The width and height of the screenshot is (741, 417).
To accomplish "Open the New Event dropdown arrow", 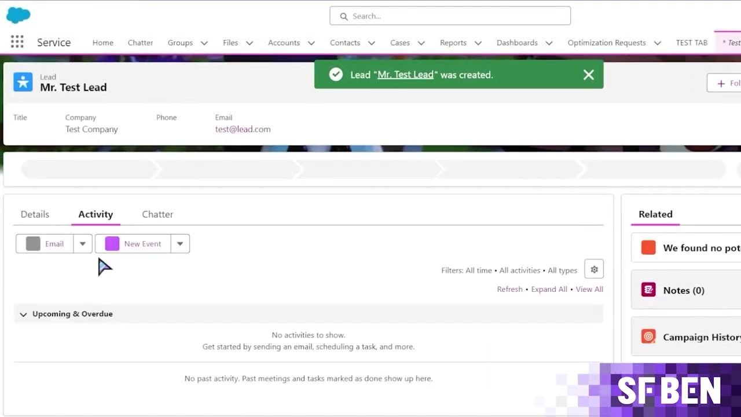I will point(180,244).
